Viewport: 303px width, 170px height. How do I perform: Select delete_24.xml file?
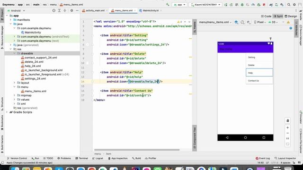(32, 62)
